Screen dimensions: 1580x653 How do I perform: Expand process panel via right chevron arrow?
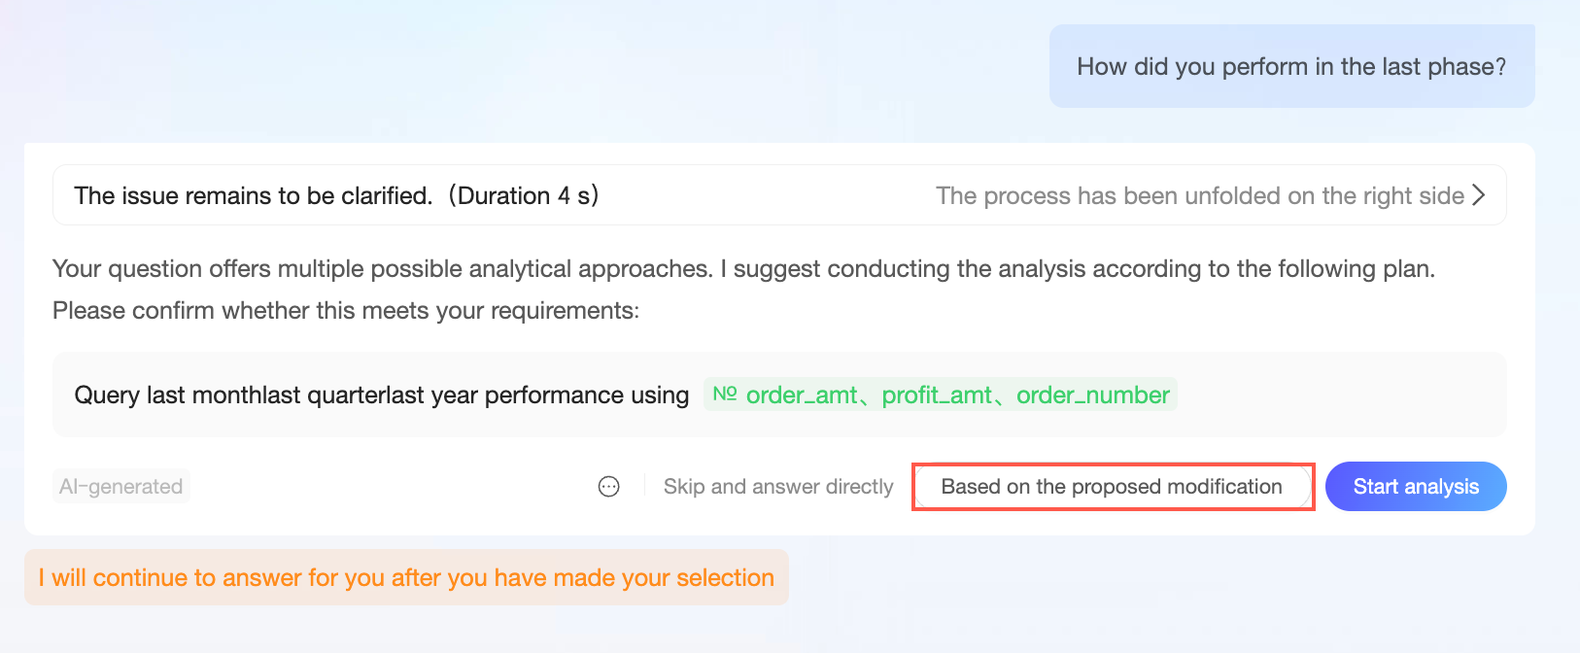pos(1479,195)
